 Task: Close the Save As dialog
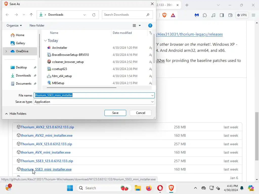tap(152, 4)
